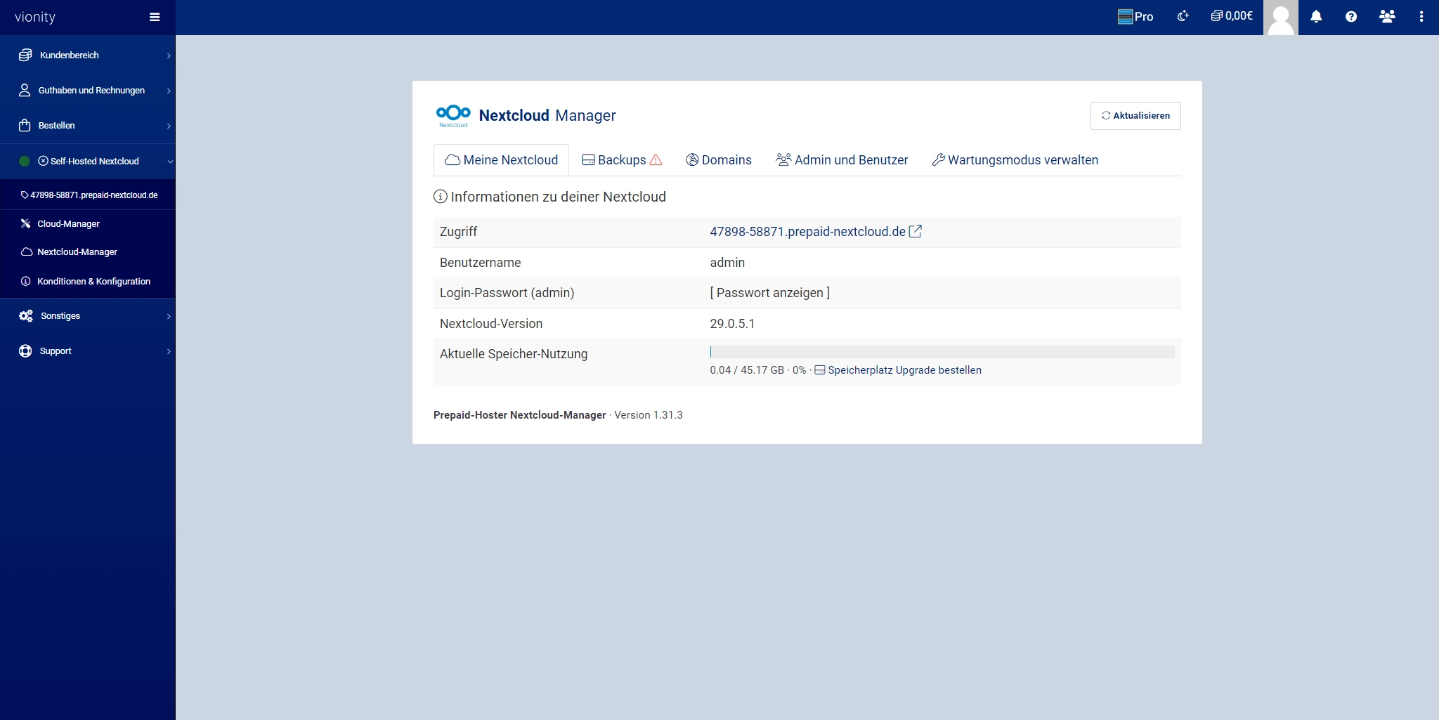Click the Kundenbereich label in sidebar
Viewport: 1439px width, 720px height.
tap(69, 55)
